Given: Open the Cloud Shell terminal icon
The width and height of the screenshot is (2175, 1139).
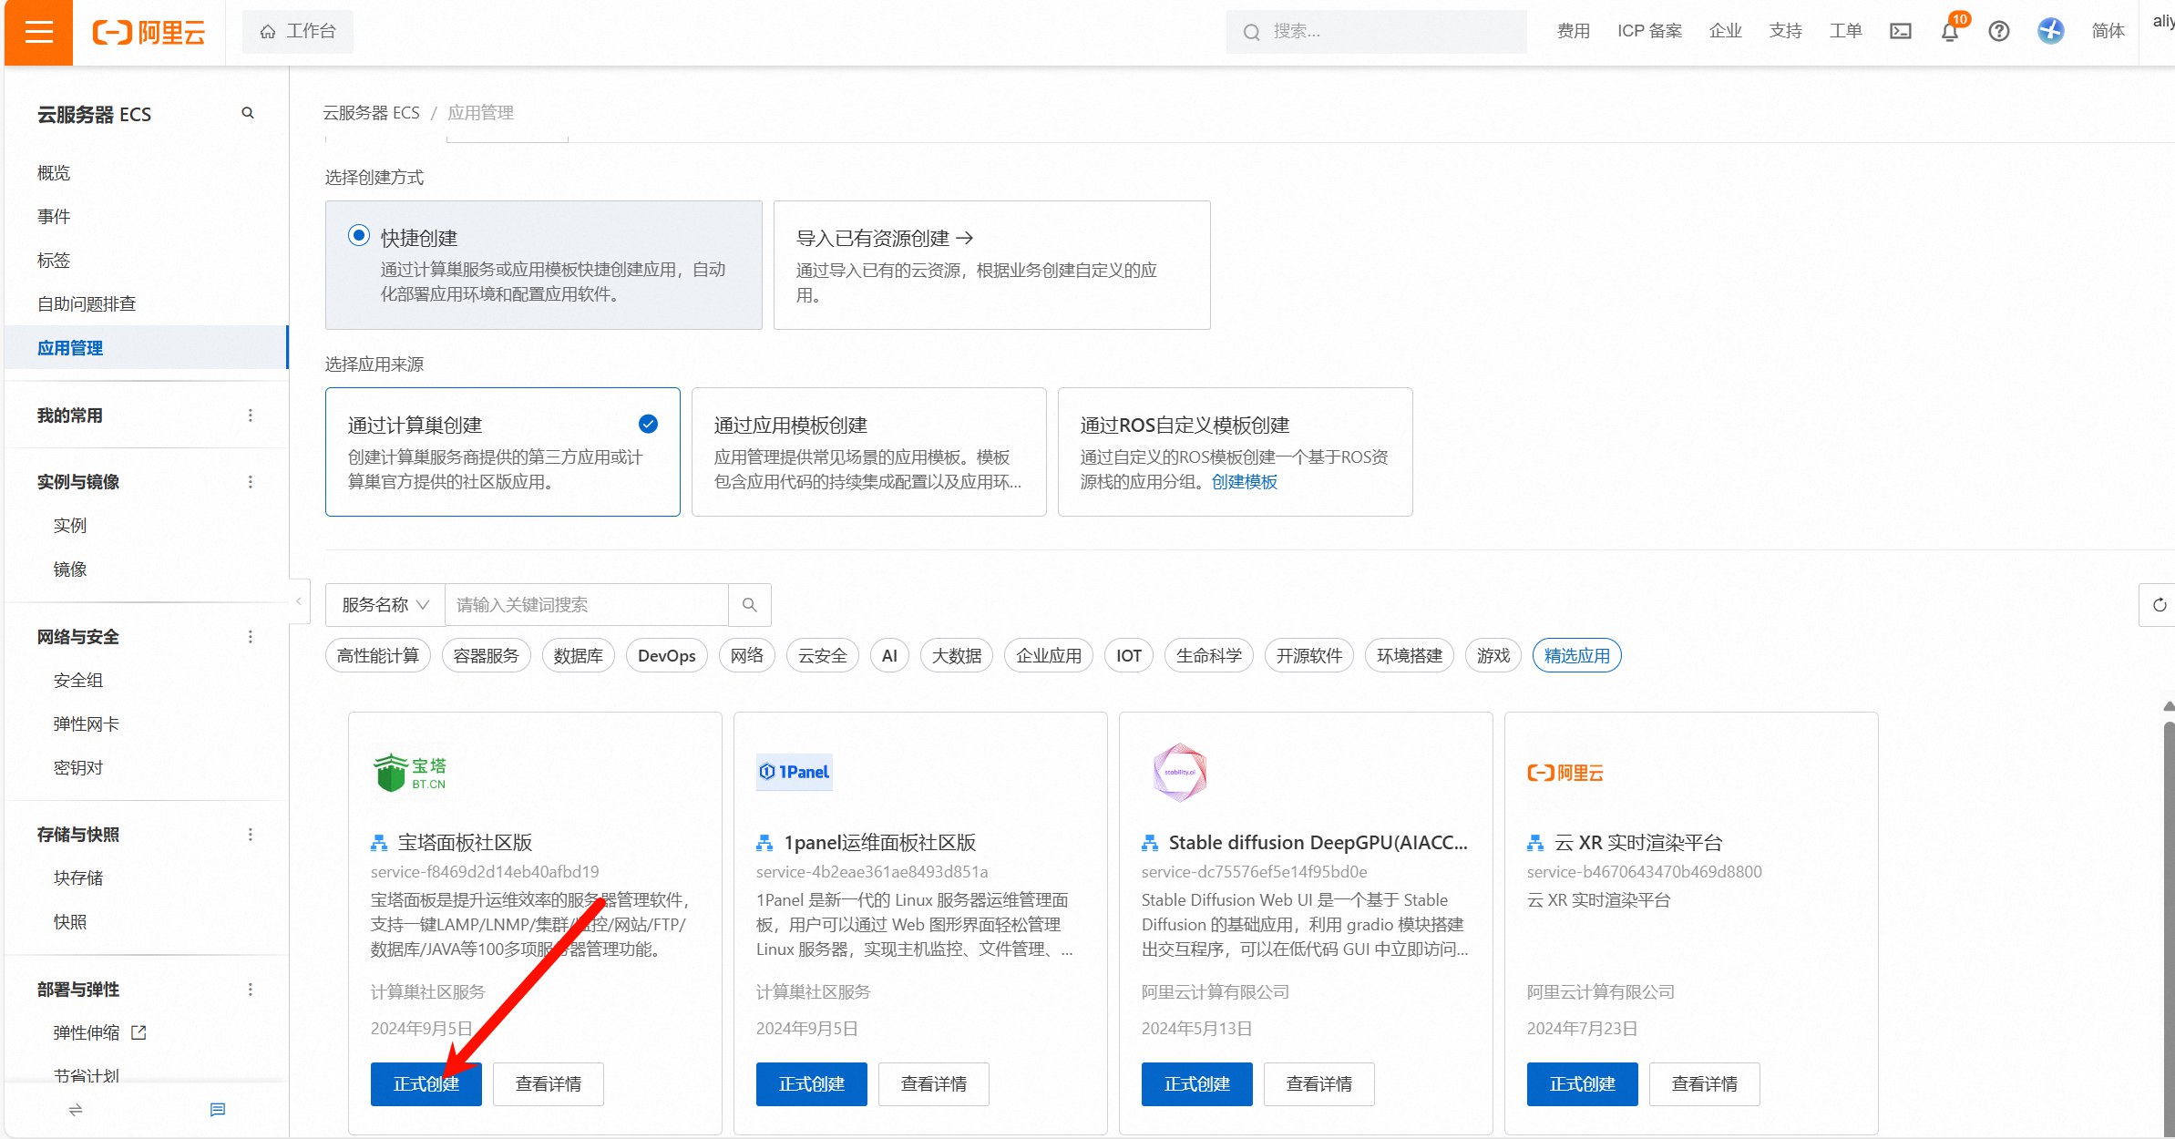Looking at the screenshot, I should click(1900, 31).
